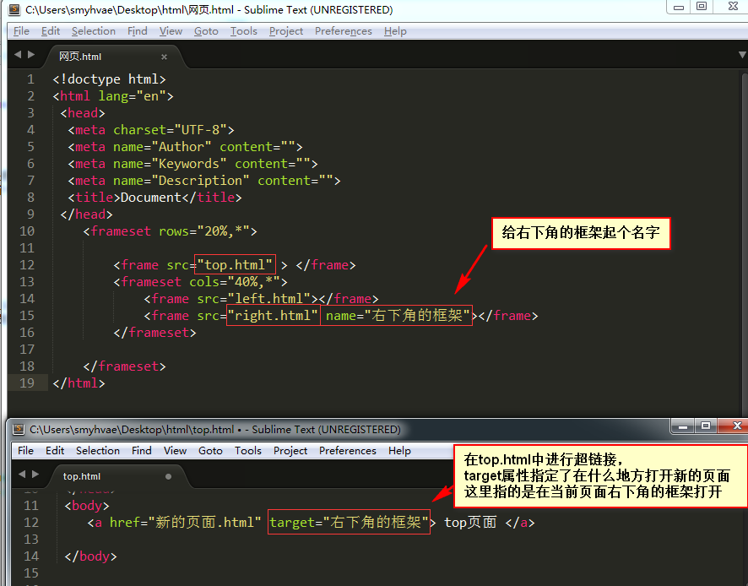Viewport: 748px width, 586px height.
Task: Click the back navigation arrow in the top.html window
Action: click(x=21, y=475)
